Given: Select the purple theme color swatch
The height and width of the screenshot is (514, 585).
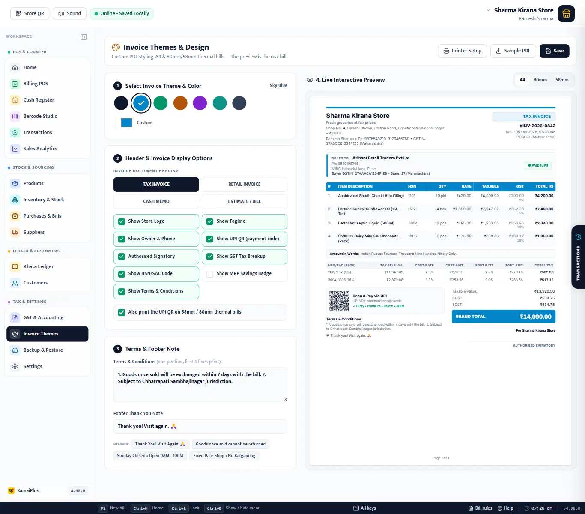Looking at the screenshot, I should [200, 103].
